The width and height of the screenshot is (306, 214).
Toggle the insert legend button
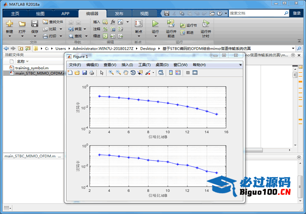pyautogui.click(x=178, y=73)
